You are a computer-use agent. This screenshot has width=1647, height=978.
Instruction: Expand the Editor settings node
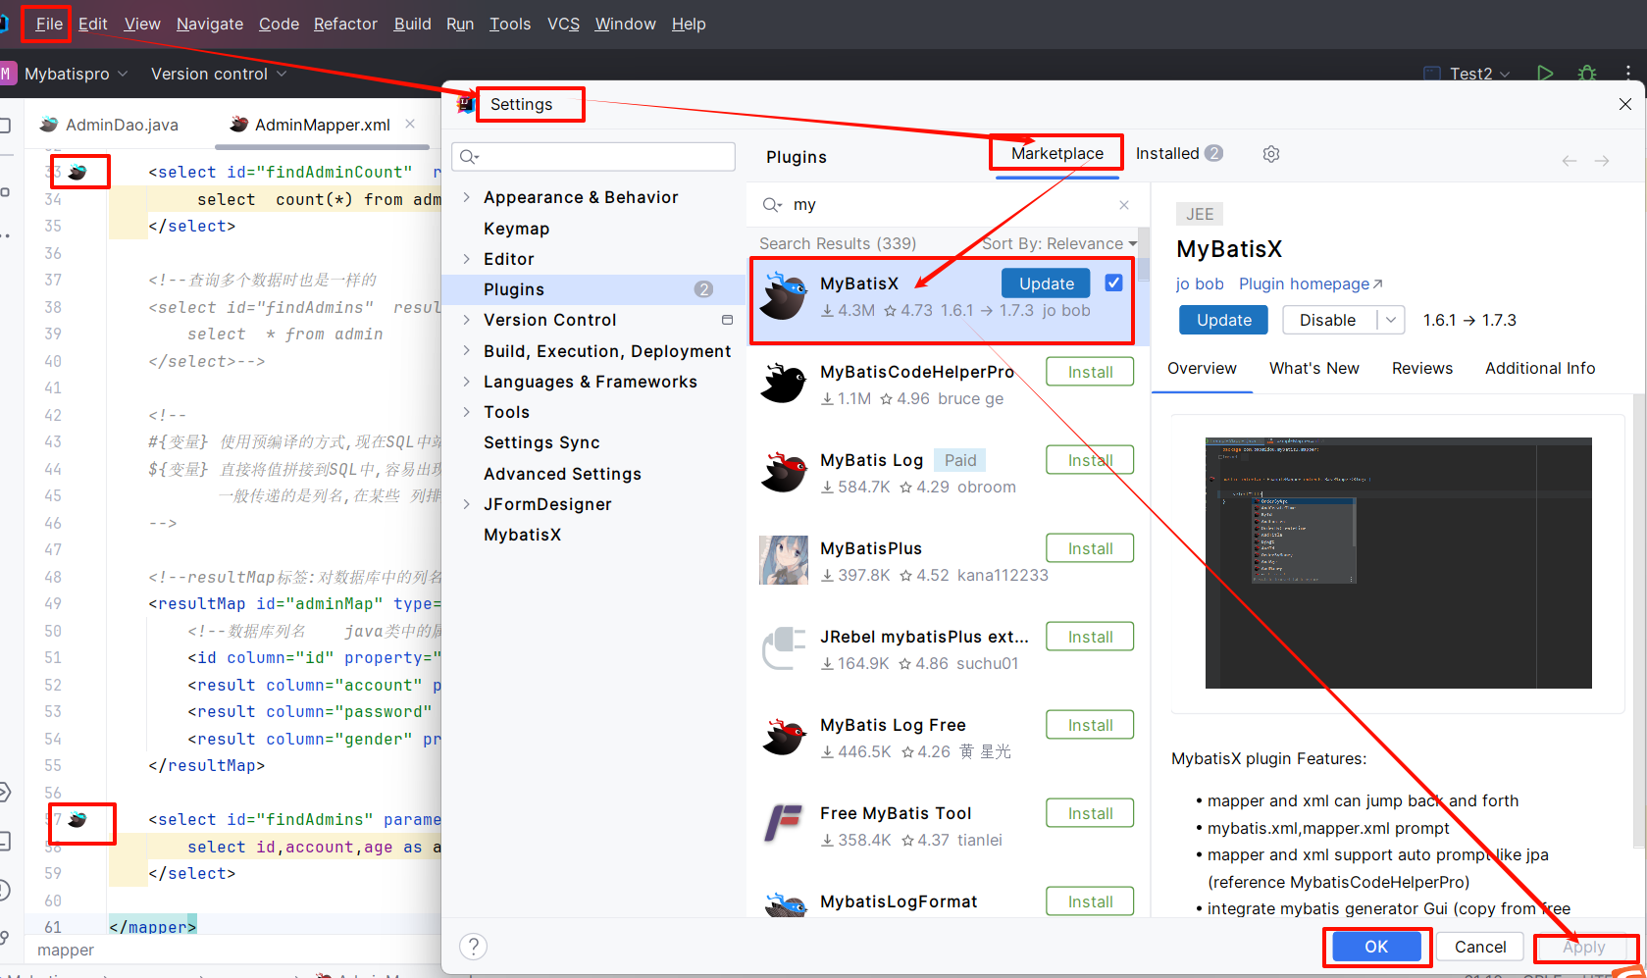pyautogui.click(x=466, y=259)
